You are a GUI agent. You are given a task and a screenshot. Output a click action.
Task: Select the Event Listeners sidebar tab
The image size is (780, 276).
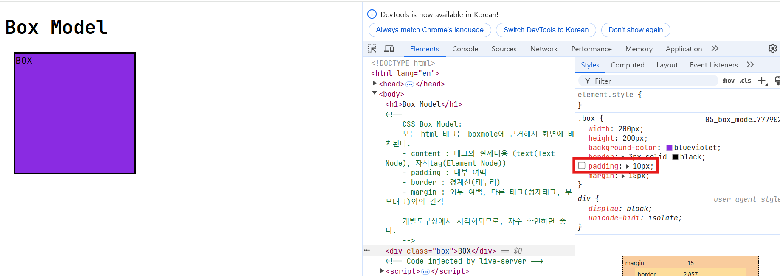pos(713,65)
